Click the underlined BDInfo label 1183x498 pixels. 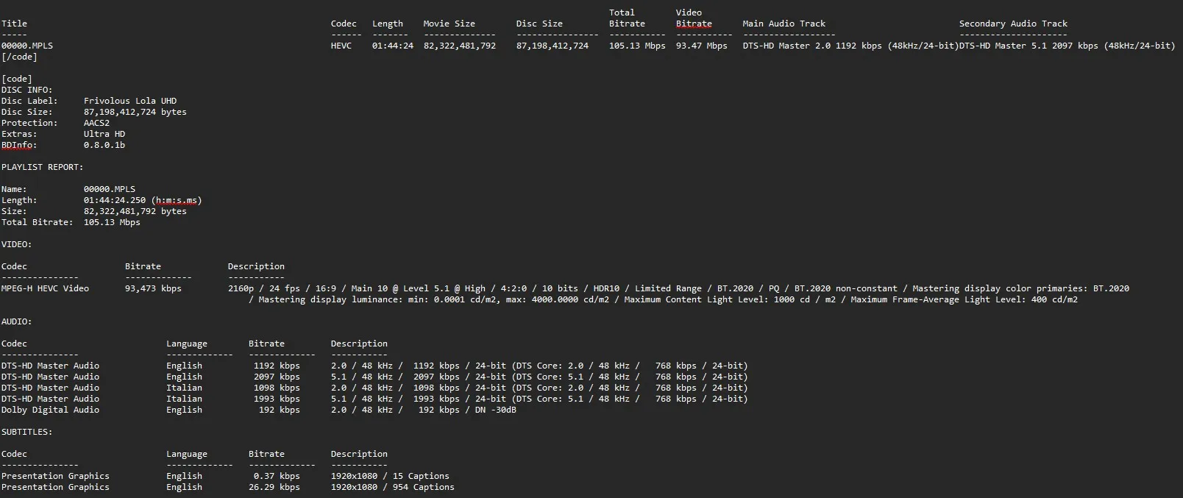click(x=19, y=145)
